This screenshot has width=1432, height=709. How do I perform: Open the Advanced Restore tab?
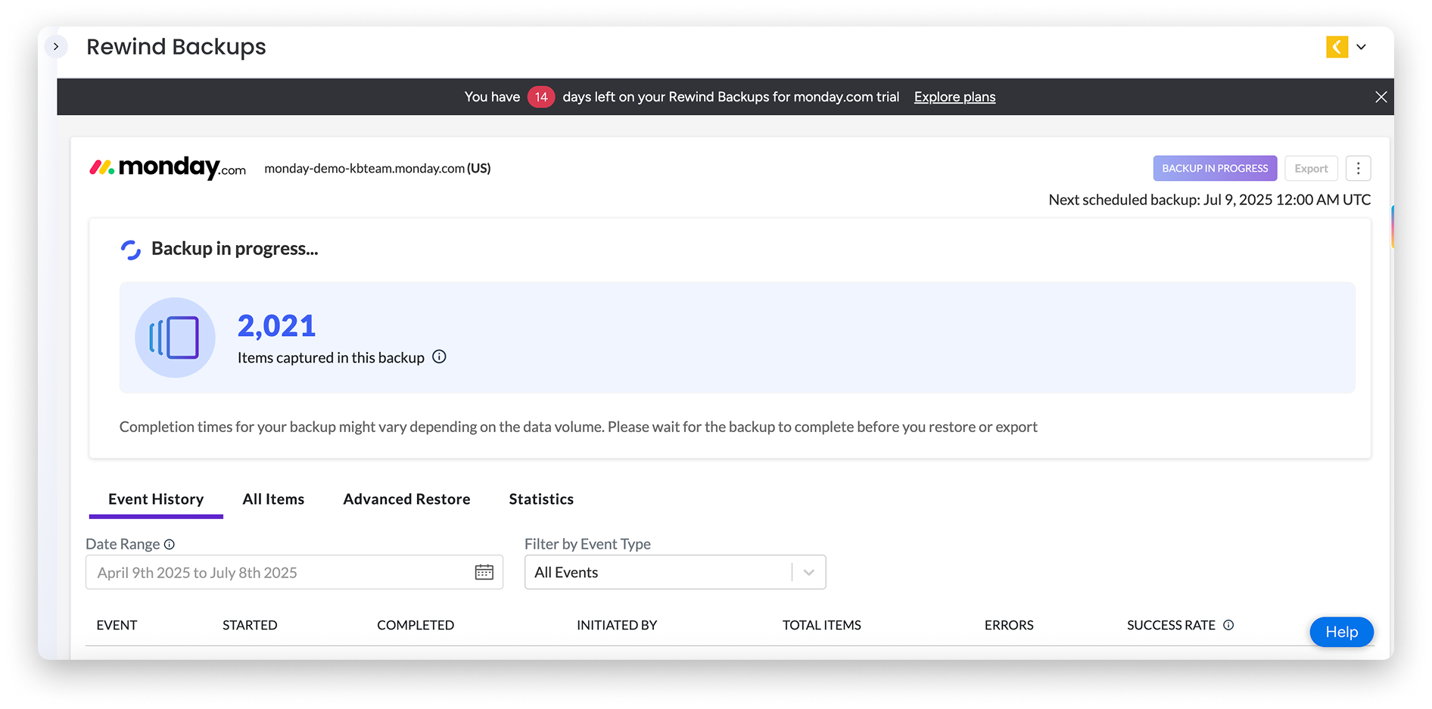(406, 499)
